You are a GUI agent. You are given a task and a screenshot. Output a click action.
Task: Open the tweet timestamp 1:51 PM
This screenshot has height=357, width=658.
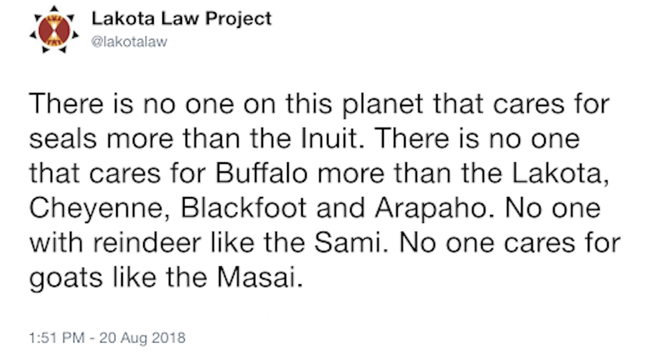57,338
